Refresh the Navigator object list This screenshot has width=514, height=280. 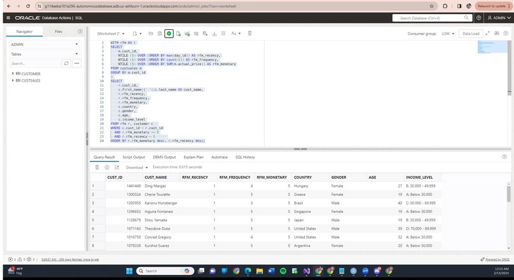(x=66, y=63)
